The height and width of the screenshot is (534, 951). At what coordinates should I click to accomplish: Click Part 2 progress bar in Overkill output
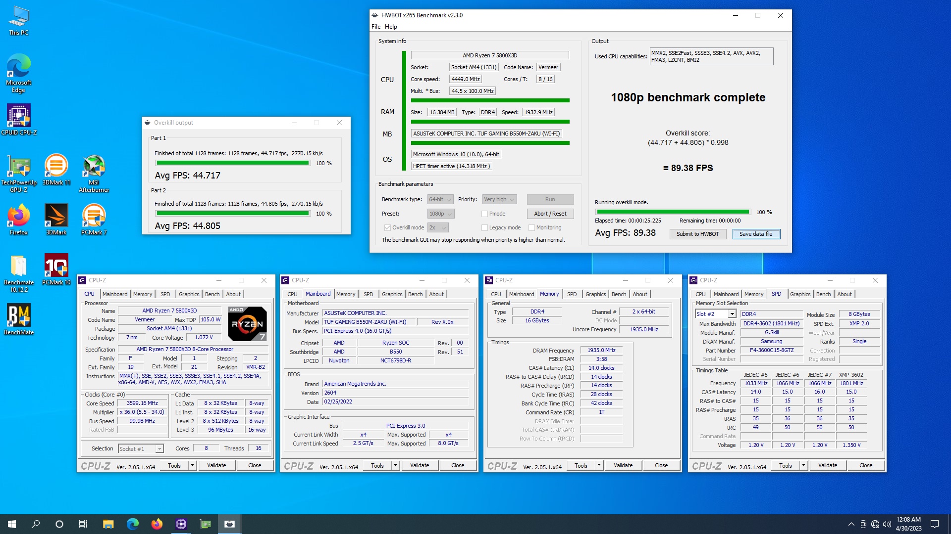(x=233, y=214)
